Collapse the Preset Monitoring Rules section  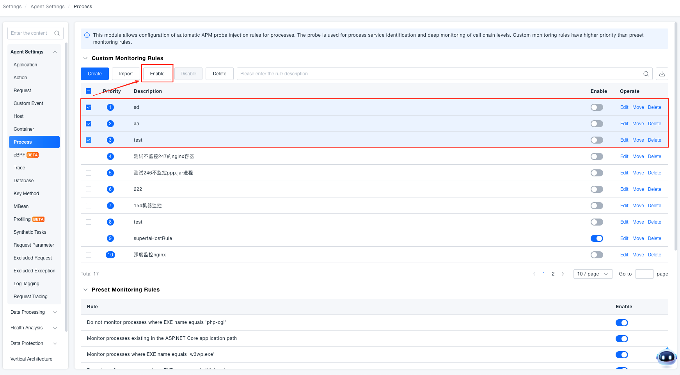click(85, 290)
